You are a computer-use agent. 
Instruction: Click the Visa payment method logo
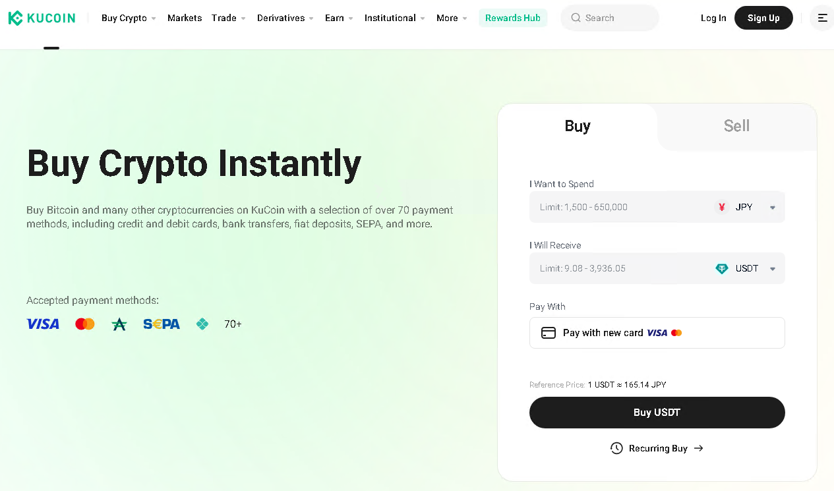point(43,324)
